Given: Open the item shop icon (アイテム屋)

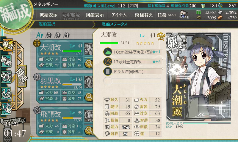Looking at the screenshot, I should point(184,14).
